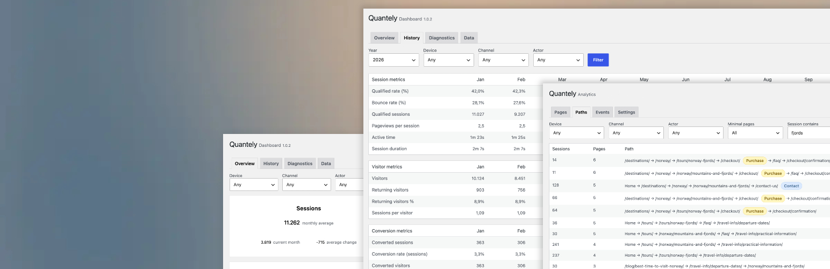
Task: Click the Session metrics table header
Action: coord(388,79)
